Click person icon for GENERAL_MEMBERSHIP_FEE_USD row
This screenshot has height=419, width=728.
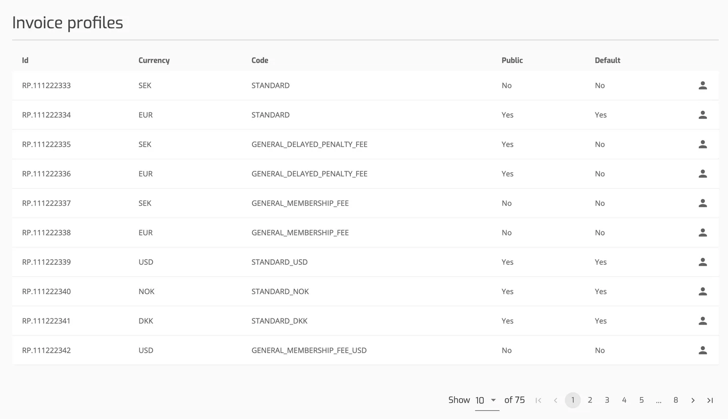point(702,350)
